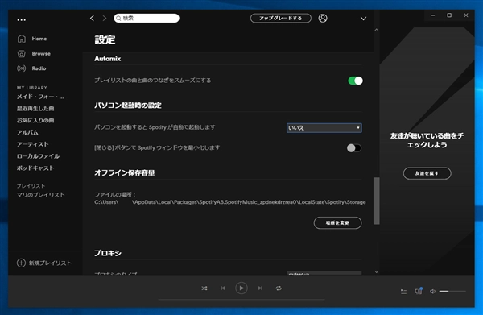
Task: Click the Radio broadcast icon
Action: [x=22, y=68]
